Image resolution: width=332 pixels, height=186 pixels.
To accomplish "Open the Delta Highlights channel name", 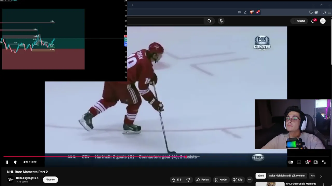I will (26, 178).
